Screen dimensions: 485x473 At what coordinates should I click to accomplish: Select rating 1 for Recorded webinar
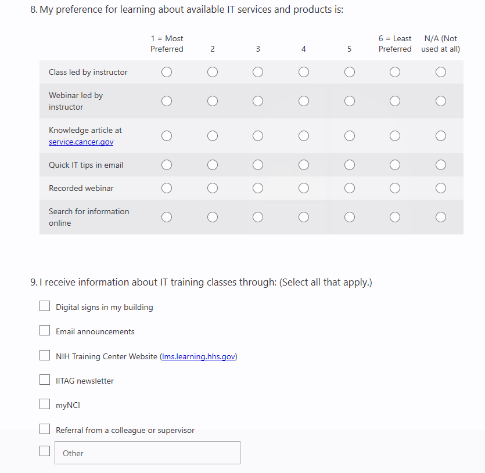(167, 188)
